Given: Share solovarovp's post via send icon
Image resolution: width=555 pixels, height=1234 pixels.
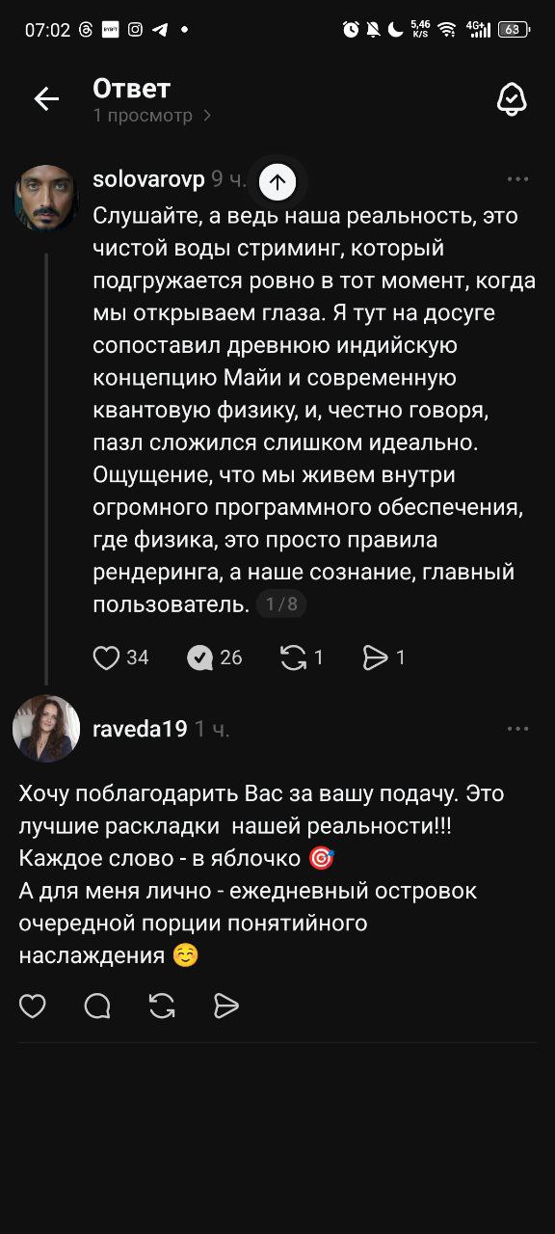Looking at the screenshot, I should (x=375, y=657).
